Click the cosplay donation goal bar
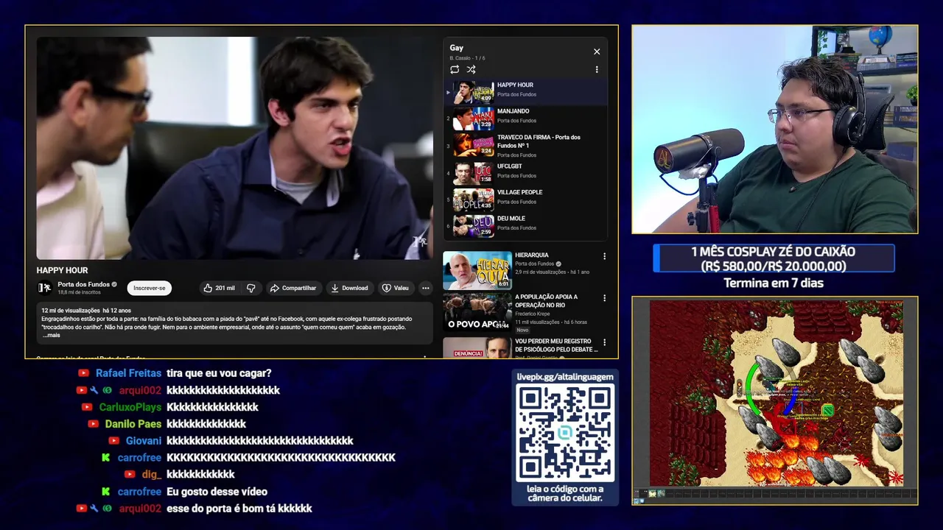Screen dimensions: 943x530 coord(774,258)
